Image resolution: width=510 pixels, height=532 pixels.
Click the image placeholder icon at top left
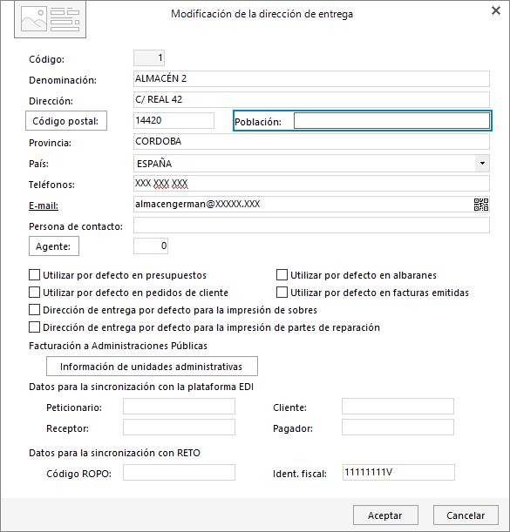tap(50, 20)
